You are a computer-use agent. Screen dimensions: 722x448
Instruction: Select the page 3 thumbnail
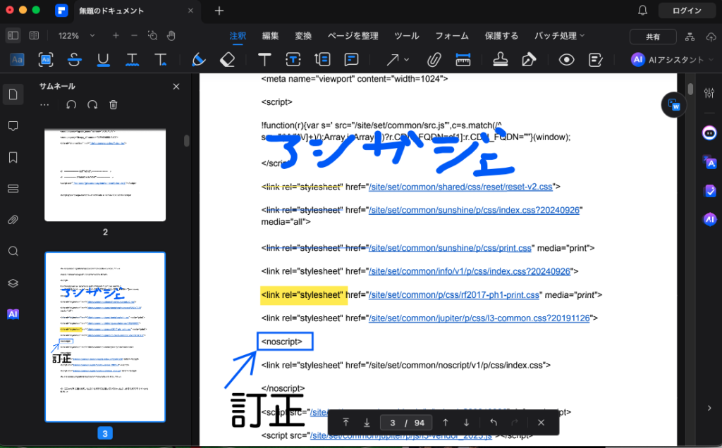[105, 337]
